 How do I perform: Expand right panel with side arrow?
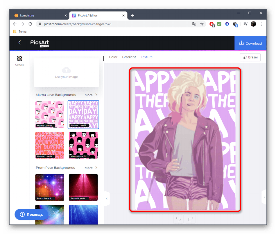tap(264, 197)
